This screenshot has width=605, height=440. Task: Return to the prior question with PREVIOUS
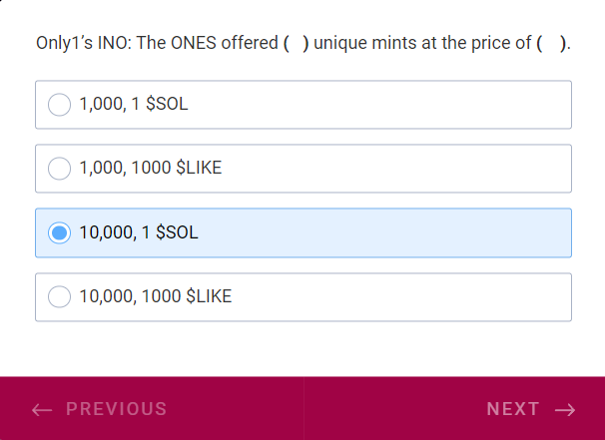pos(116,409)
